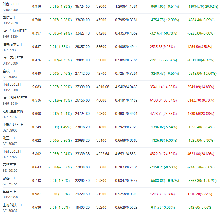Open the 基建ETF fund
This screenshot has height=214, width=220.
point(9,192)
